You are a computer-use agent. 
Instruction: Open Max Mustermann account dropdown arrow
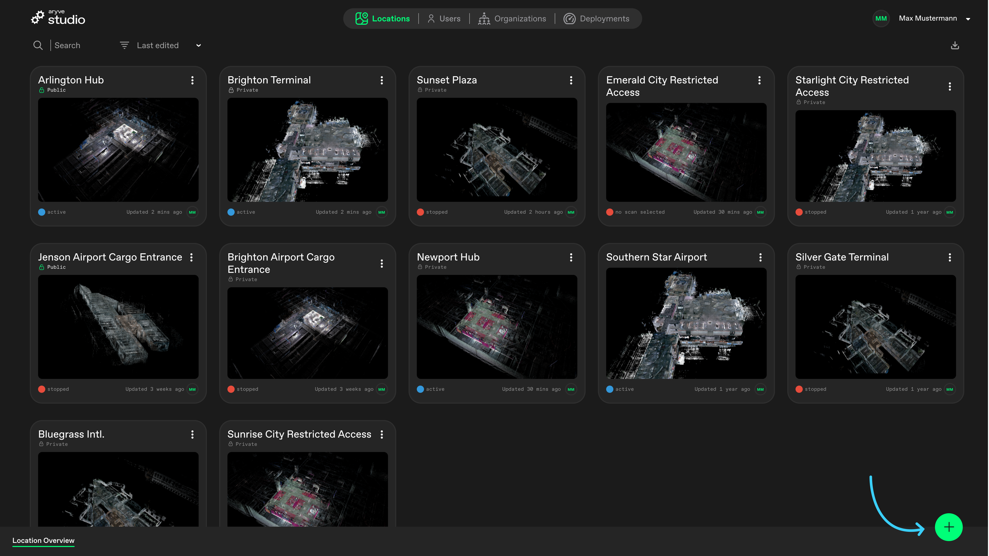968,19
